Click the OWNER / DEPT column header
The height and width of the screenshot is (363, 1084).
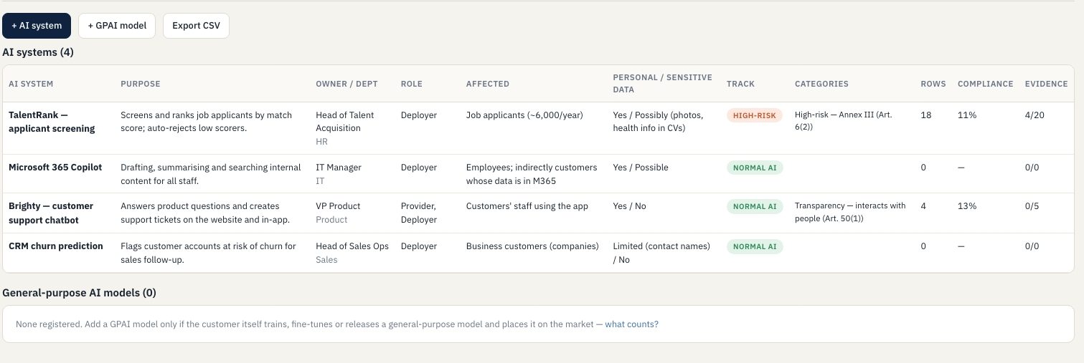pyautogui.click(x=347, y=84)
